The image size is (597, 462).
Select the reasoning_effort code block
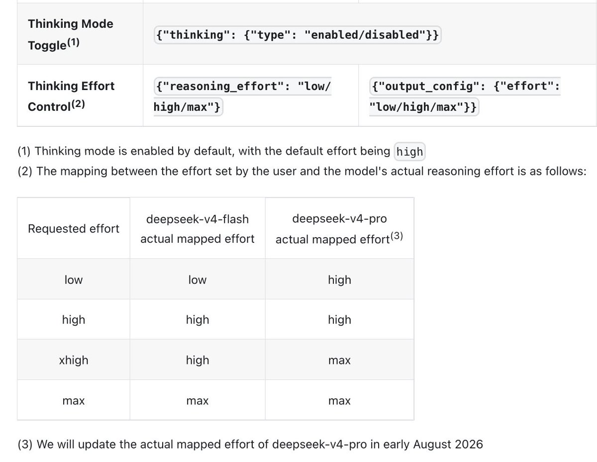(243, 97)
